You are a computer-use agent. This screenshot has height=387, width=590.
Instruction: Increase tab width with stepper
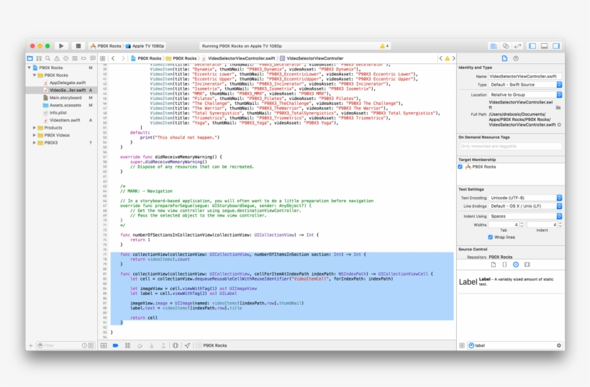523,222
